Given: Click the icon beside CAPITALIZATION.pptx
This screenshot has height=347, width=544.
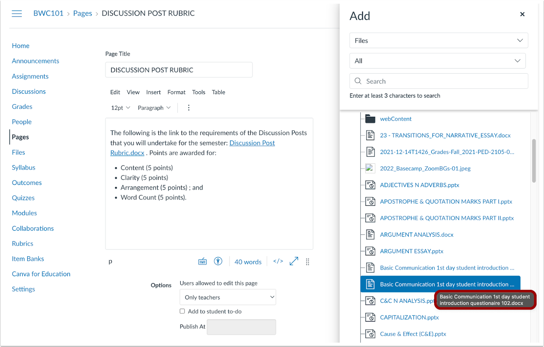Looking at the screenshot, I should click(370, 317).
